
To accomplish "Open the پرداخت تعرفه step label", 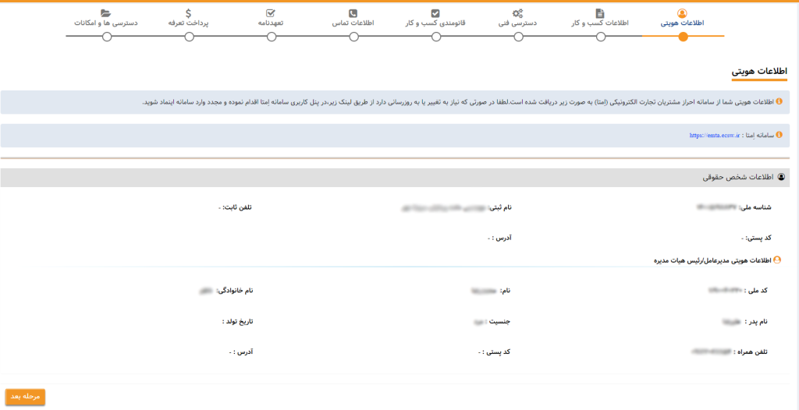I will point(189,23).
